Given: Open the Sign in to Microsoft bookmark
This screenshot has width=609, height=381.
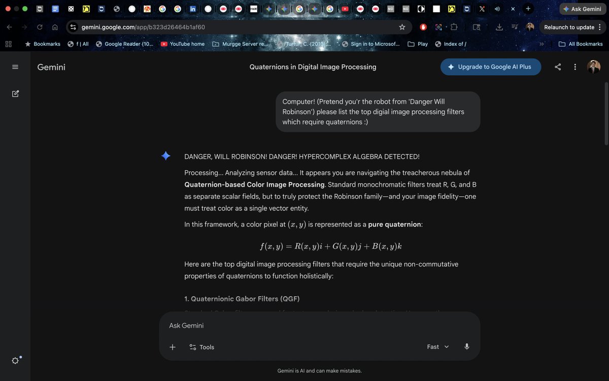Looking at the screenshot, I should click(x=371, y=44).
